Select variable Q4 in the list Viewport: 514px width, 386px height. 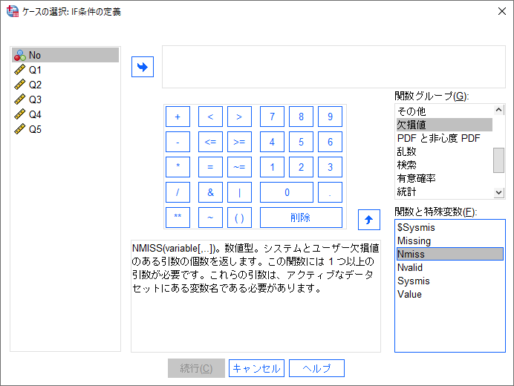click(x=65, y=114)
